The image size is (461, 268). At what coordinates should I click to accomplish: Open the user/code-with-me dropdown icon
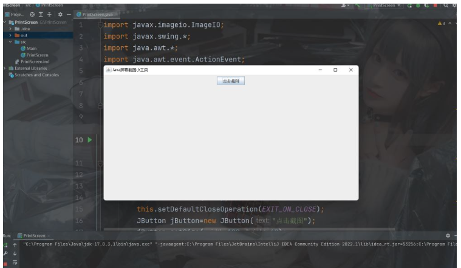(345, 5)
